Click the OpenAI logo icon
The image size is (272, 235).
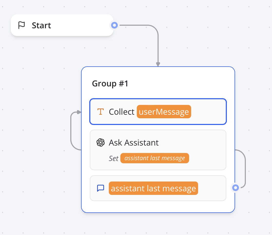point(100,142)
